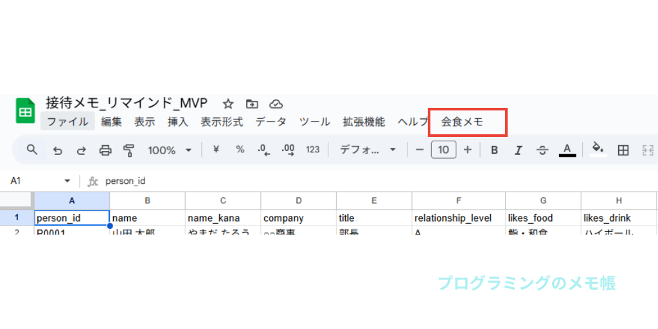Print the spreadsheet
Screen dimensions: 658x329
tap(105, 150)
